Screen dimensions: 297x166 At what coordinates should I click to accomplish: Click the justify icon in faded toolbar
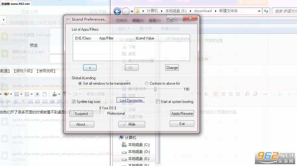[x=238, y=94]
